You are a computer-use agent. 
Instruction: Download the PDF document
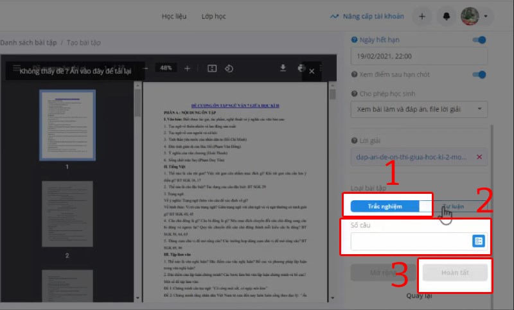[x=283, y=68]
